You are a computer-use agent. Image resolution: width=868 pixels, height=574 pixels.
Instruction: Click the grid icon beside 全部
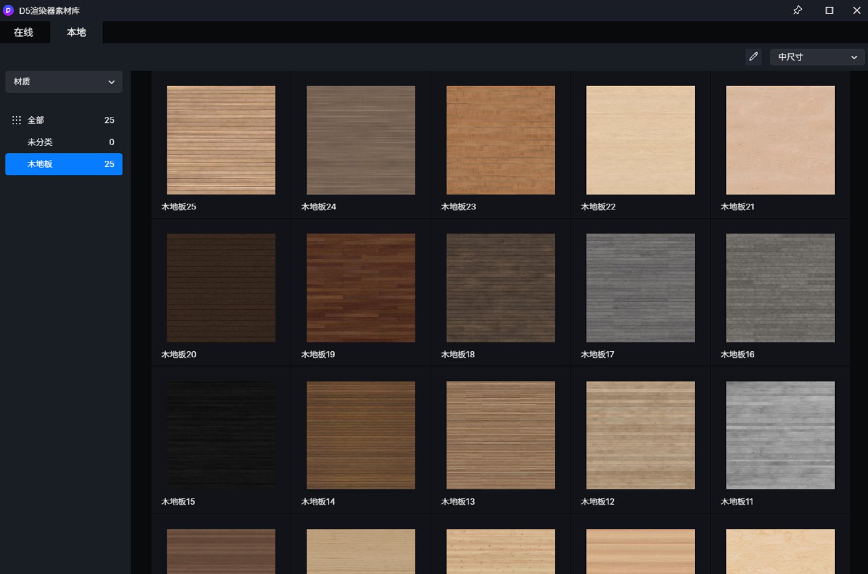tap(16, 120)
